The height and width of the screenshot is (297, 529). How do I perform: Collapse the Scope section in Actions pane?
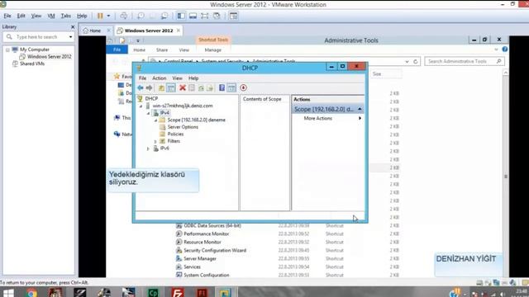pos(360,109)
